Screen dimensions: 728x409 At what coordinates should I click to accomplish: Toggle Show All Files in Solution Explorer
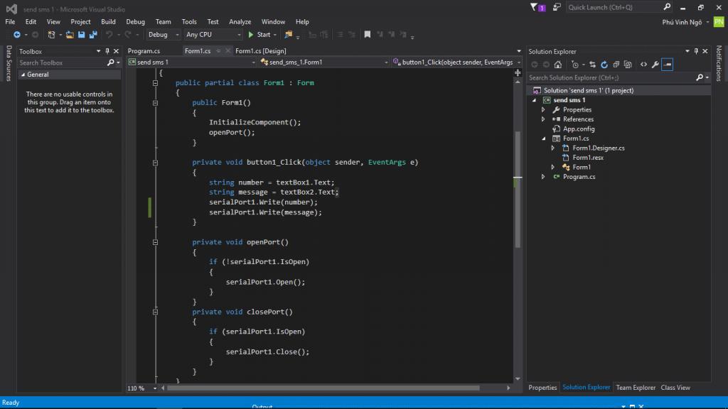[x=628, y=64]
